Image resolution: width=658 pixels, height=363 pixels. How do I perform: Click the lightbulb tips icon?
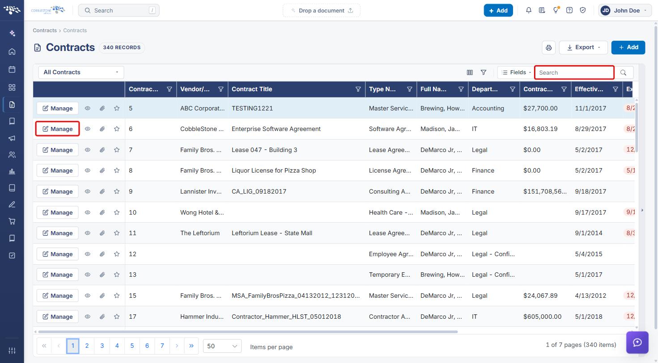click(556, 10)
